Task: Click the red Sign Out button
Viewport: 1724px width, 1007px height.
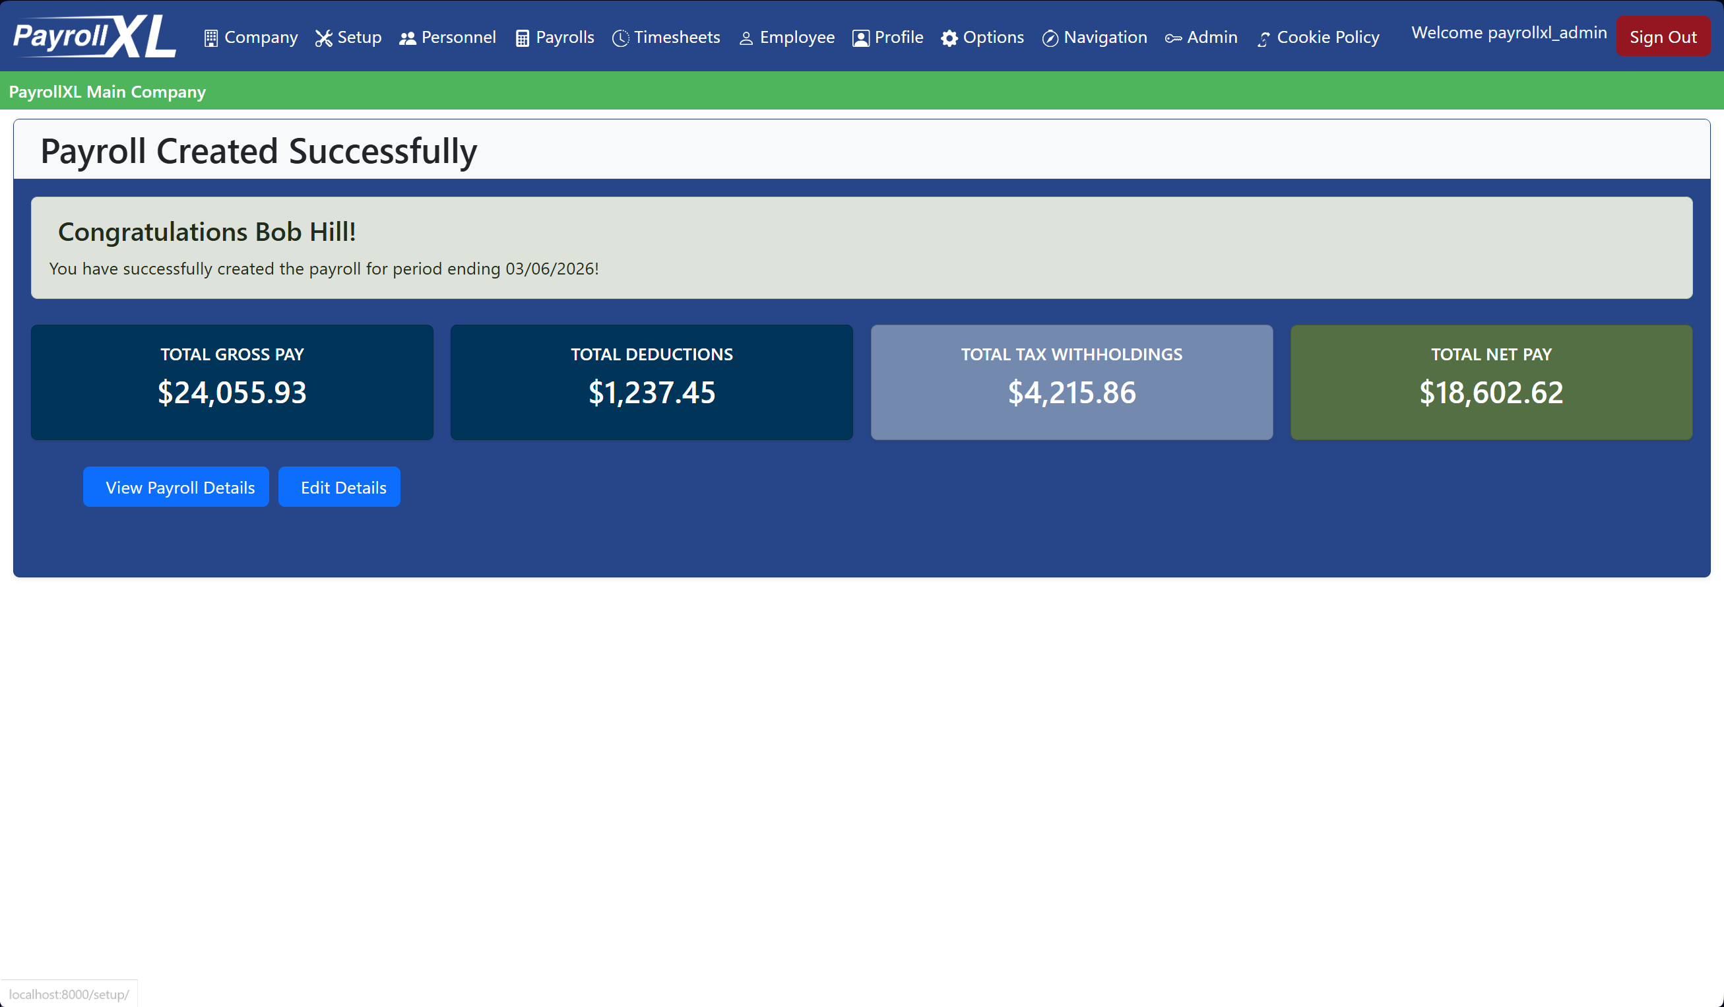Action: pyautogui.click(x=1663, y=36)
